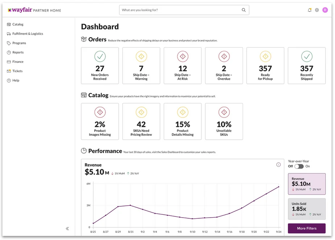Screen dimensions: 335x240
Task: Collapse the sidebar with double-chevron
Action: (x=67, y=228)
